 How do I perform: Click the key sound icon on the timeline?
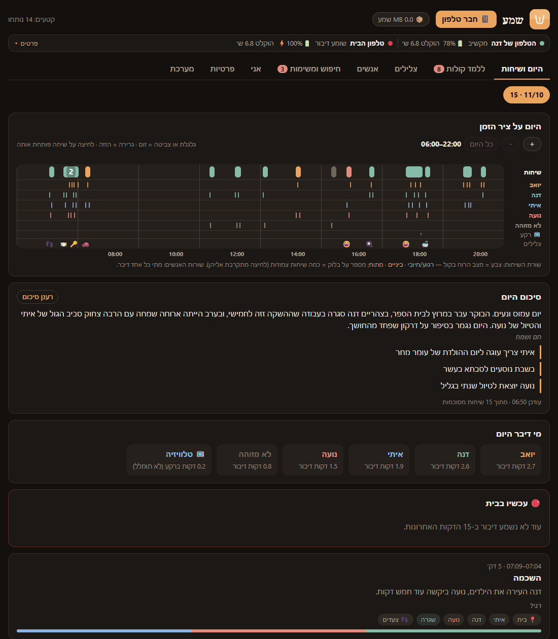pos(74,244)
